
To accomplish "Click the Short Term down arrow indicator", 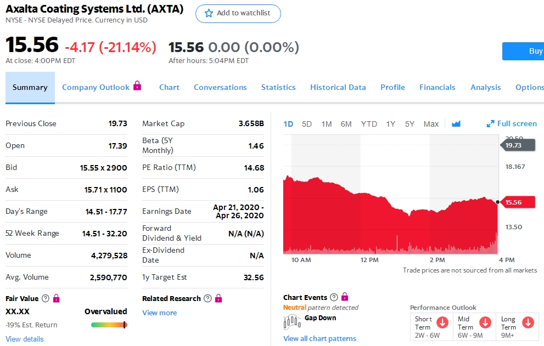I will 442,322.
